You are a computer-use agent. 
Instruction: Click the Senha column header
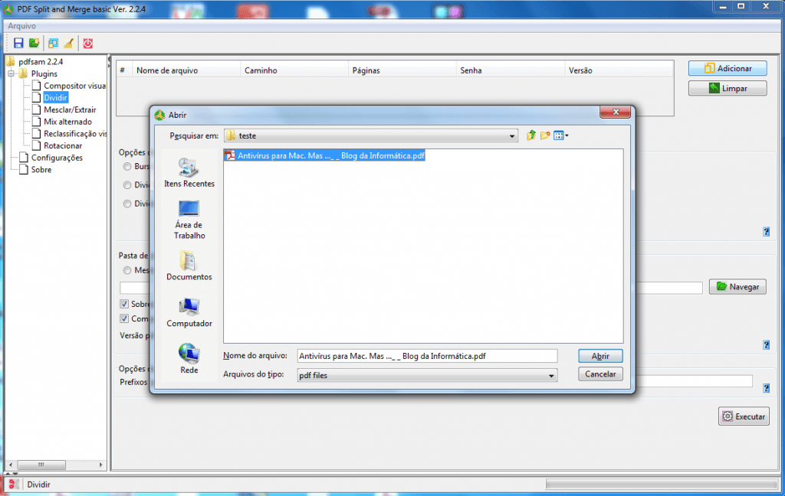click(x=510, y=70)
